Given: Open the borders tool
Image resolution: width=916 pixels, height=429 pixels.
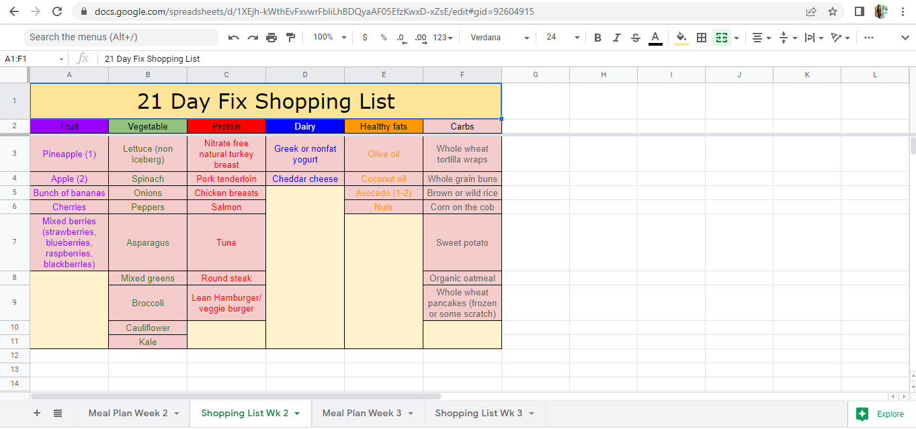Looking at the screenshot, I should (702, 38).
